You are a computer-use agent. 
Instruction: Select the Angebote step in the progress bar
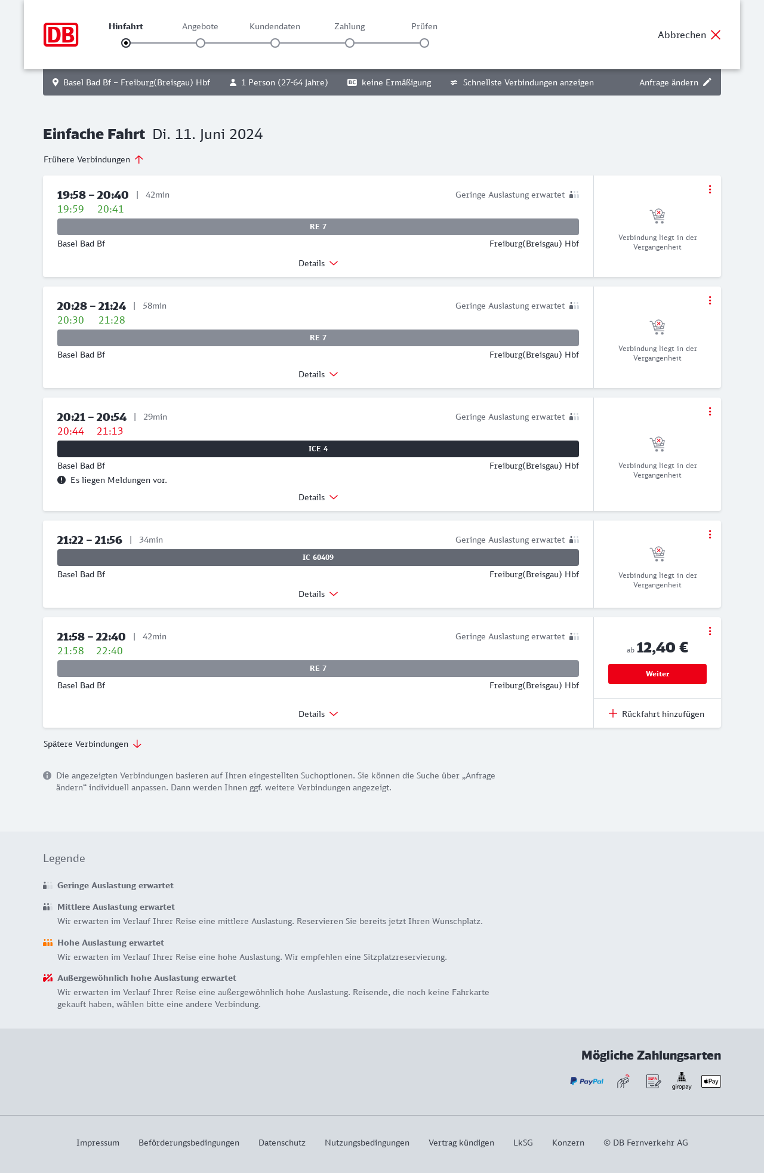[x=201, y=43]
